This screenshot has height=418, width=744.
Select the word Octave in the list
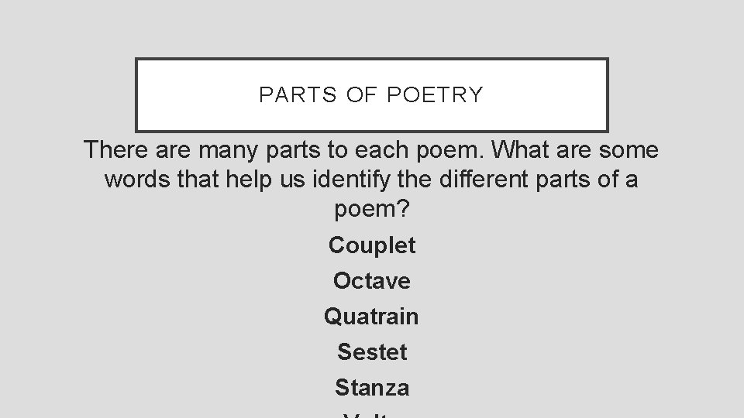pyautogui.click(x=372, y=280)
